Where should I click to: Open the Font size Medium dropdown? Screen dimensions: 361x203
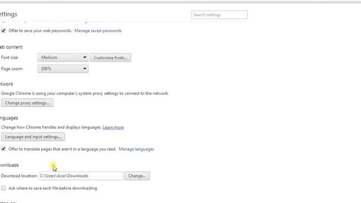tap(63, 58)
